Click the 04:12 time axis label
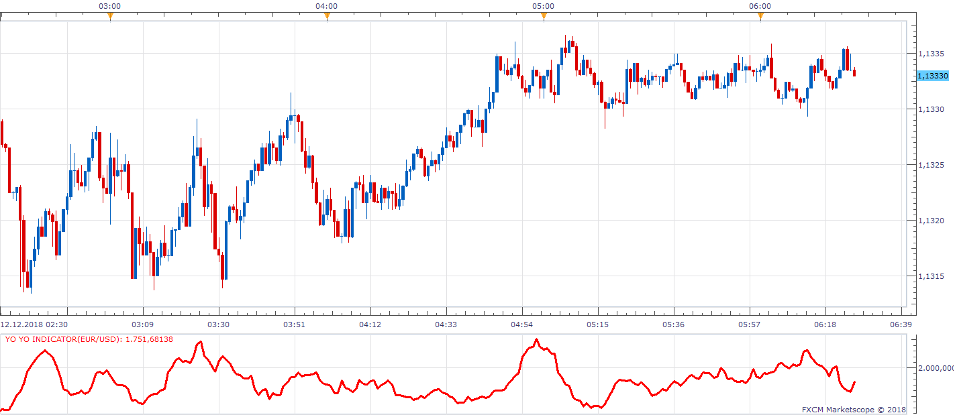The height and width of the screenshot is (415, 955). [370, 324]
